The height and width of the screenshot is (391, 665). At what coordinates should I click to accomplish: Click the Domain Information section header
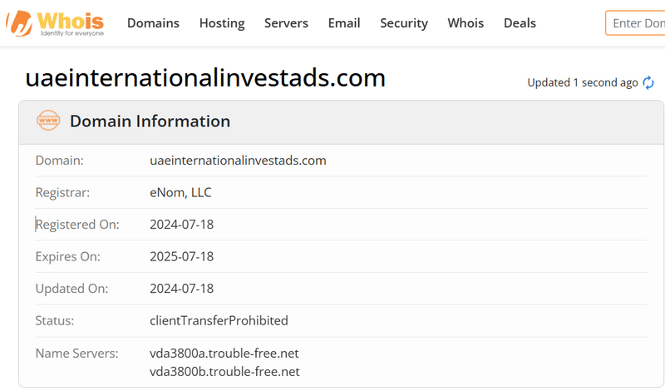[x=150, y=121]
